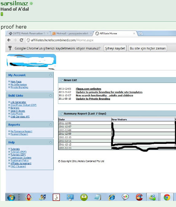
Task: Open Internet Explorer from the taskbar
Action: (x=112, y=197)
